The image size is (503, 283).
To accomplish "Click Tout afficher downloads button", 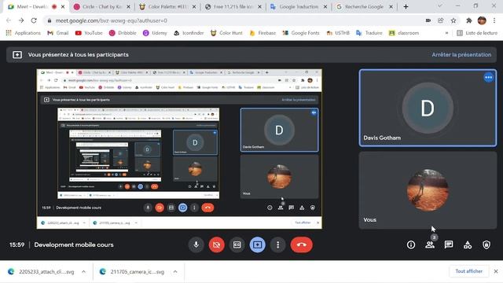I will pos(468,271).
